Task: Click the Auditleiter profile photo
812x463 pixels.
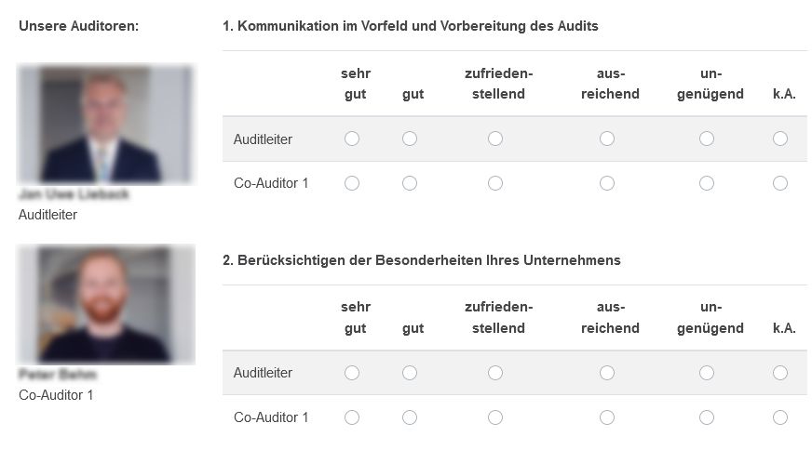Action: click(105, 125)
